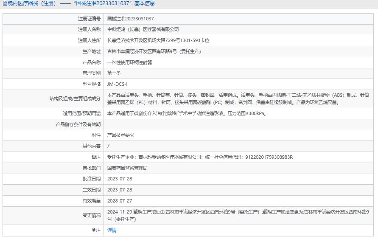Image resolution: width=378 pixels, height=239 pixels.
Task: Click the product name 一次性使用环柄注射器
Action: click(x=129, y=62)
